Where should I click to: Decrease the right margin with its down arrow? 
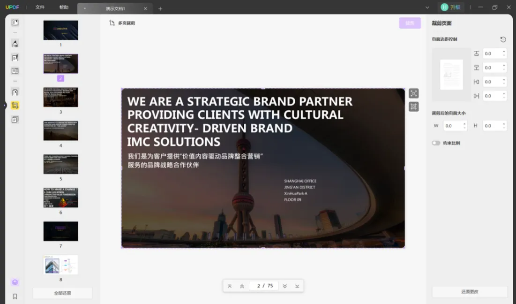pos(504,98)
